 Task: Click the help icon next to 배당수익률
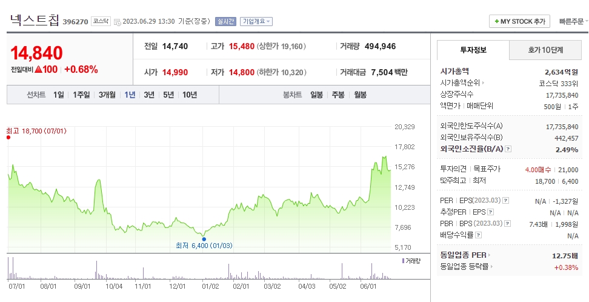tap(478, 235)
